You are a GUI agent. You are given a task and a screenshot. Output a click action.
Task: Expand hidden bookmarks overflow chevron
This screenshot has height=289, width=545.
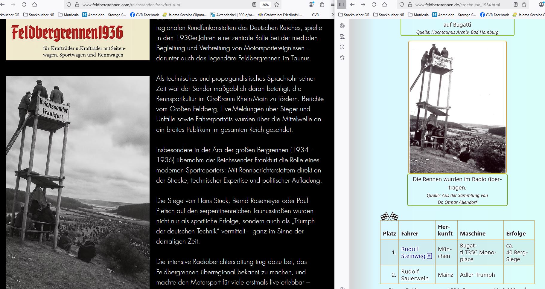tap(333, 15)
